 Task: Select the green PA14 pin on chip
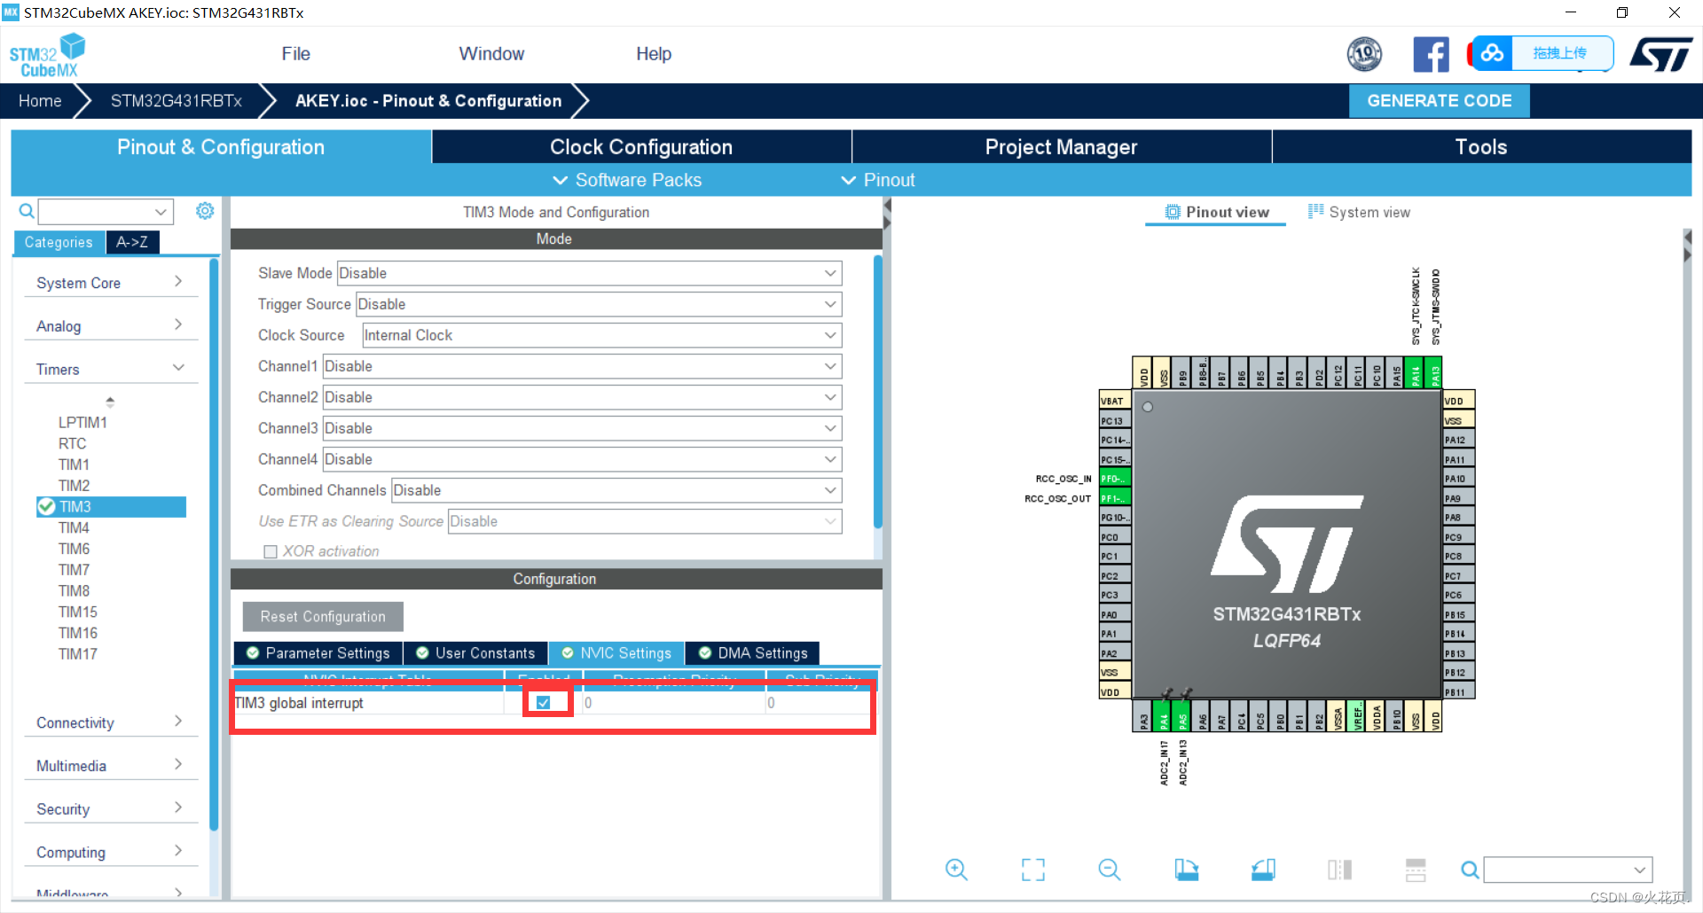tap(1415, 373)
